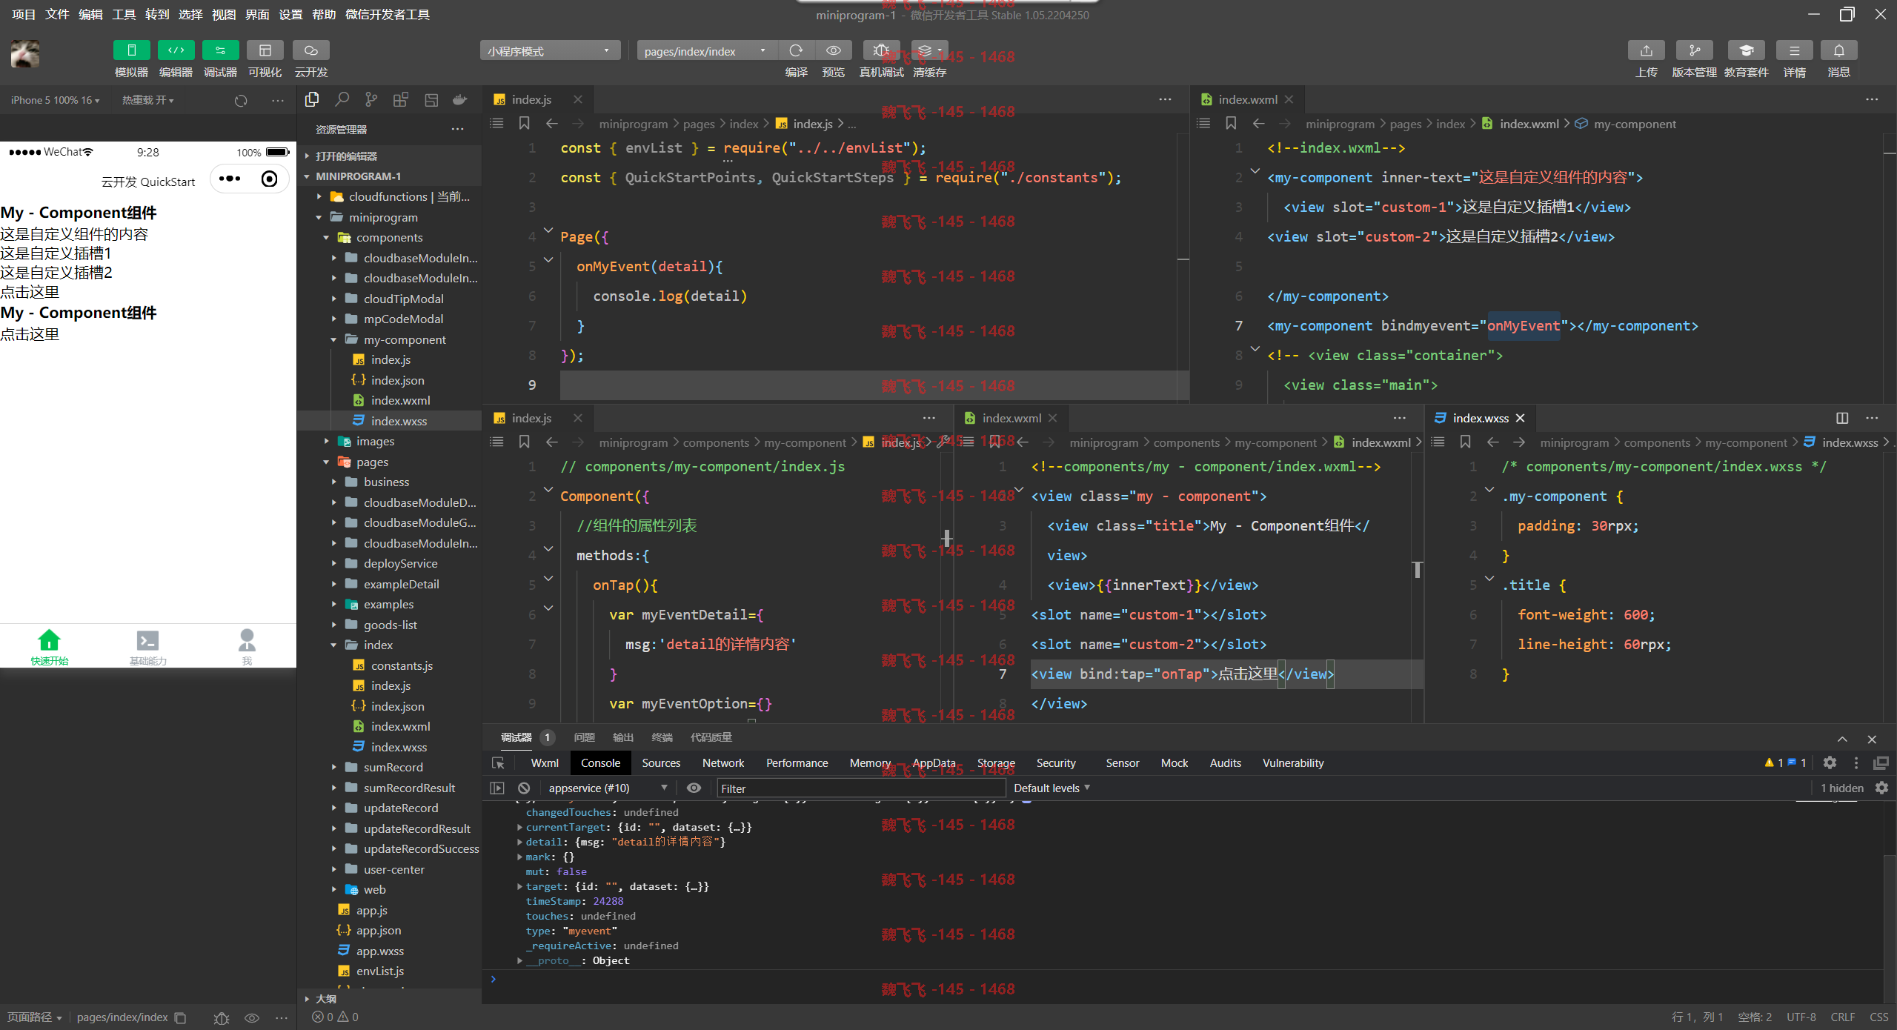Close the debugger panel with X
Viewport: 1897px width, 1030px height.
click(1872, 739)
